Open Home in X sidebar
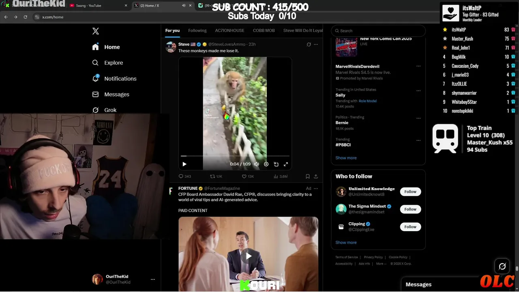Image resolution: width=519 pixels, height=292 pixels. pyautogui.click(x=106, y=47)
